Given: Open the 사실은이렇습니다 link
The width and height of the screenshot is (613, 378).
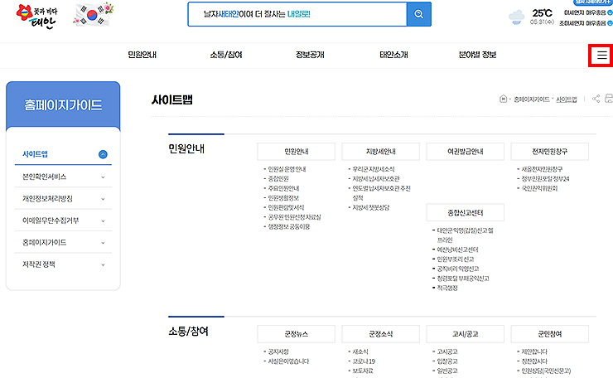Looking at the screenshot, I should (x=288, y=361).
